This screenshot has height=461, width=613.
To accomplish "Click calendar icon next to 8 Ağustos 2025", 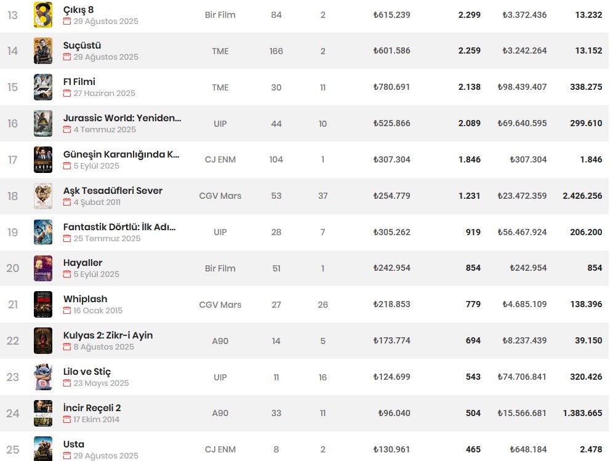I will click(x=67, y=347).
